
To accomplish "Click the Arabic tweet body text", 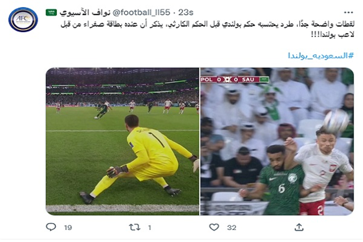I will [207, 29].
